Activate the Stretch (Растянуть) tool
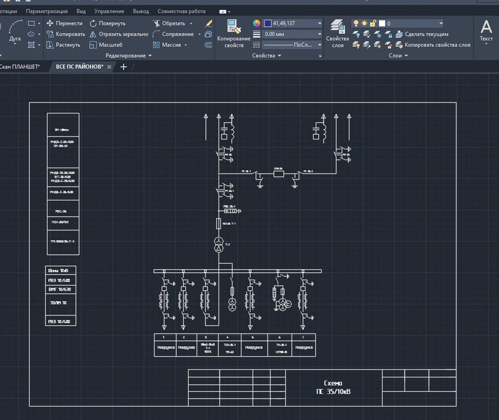Image resolution: width=499 pixels, height=420 pixels. [64, 45]
